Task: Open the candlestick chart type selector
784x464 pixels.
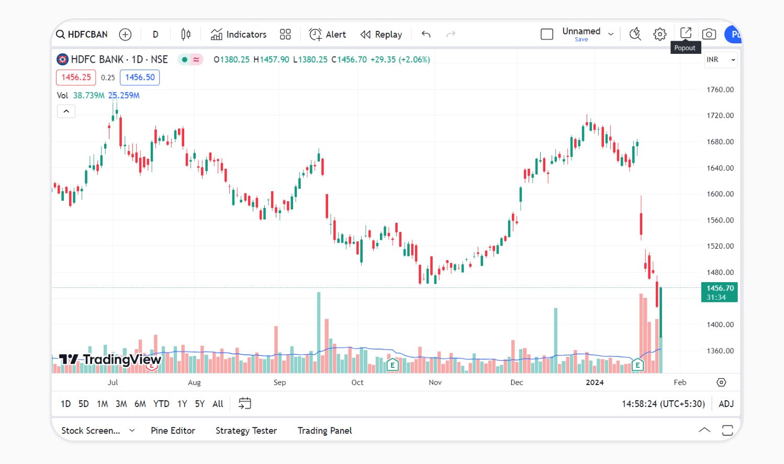Action: pyautogui.click(x=186, y=34)
